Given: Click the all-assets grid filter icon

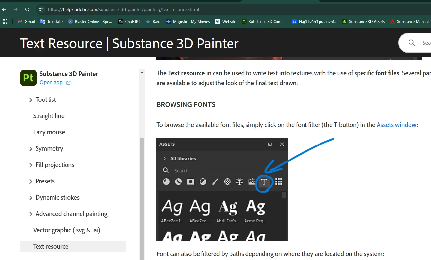Looking at the screenshot, I should (x=279, y=182).
